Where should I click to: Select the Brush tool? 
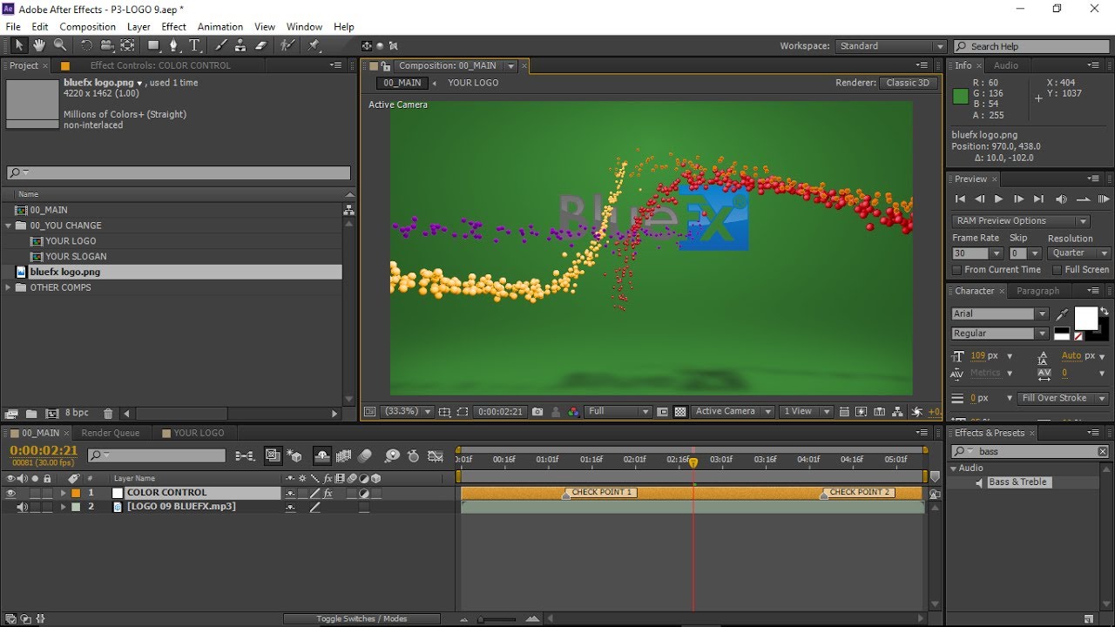[x=221, y=45]
